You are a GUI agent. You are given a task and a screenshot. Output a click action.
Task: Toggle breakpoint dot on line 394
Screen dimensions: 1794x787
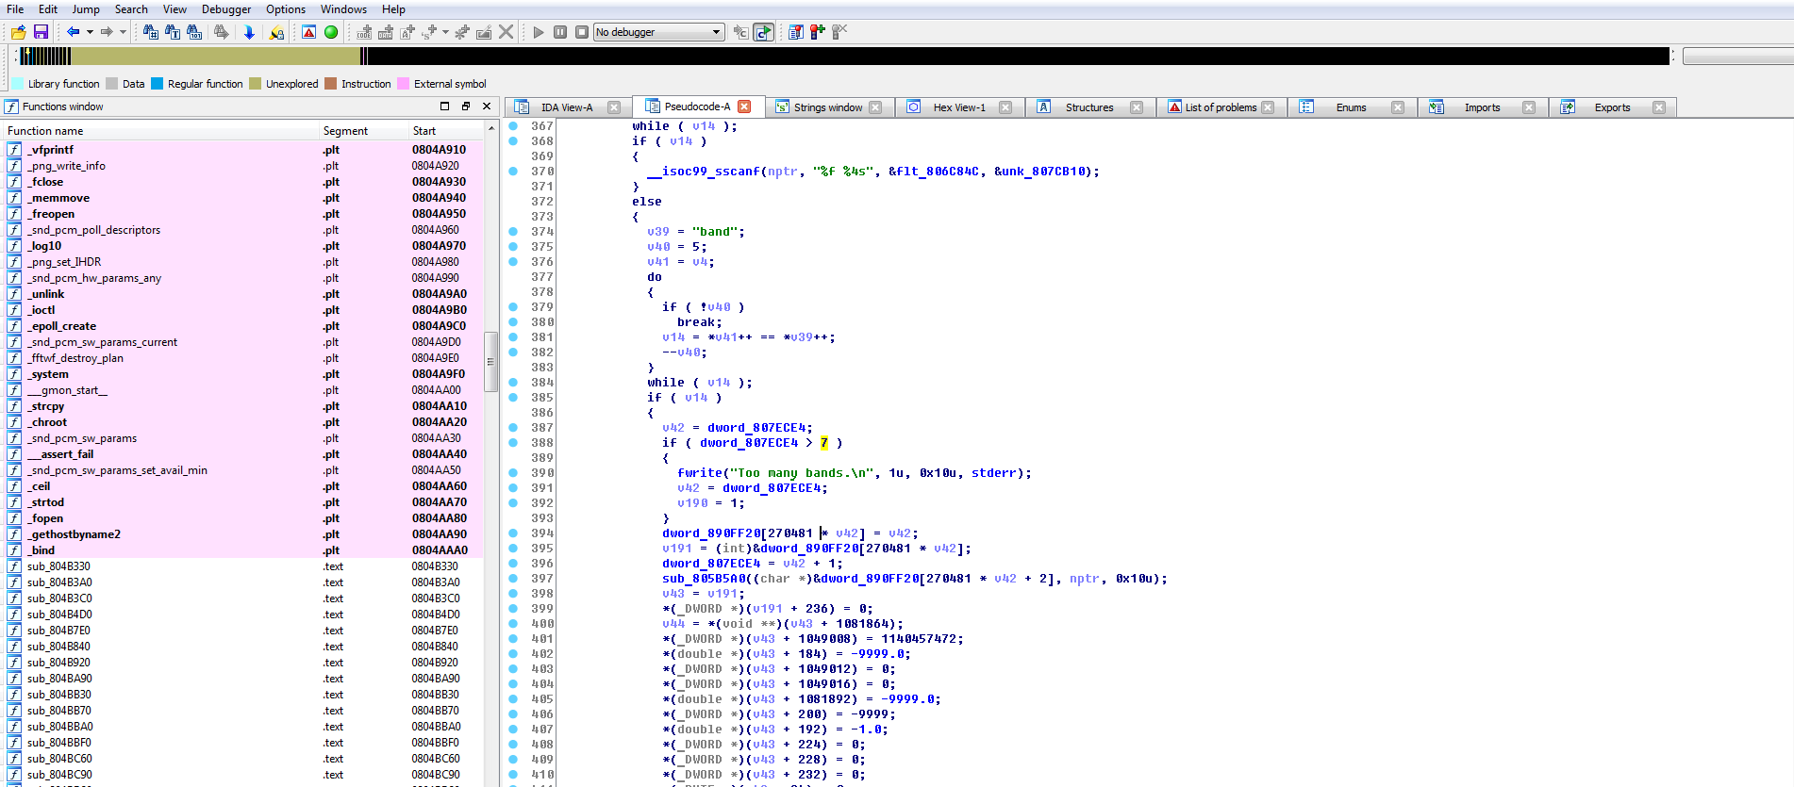pos(513,533)
